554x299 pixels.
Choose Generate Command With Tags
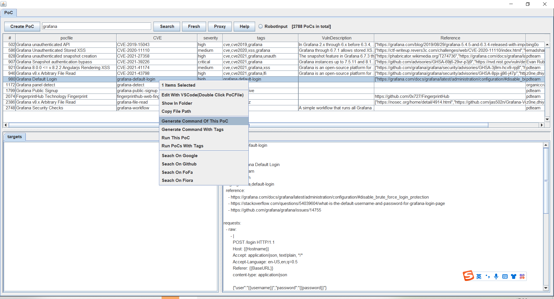click(204, 129)
